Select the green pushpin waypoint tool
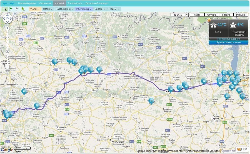250x154 pixels. click(23, 9)
